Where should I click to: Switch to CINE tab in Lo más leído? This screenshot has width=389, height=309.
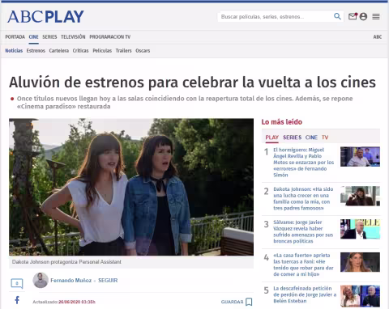click(311, 138)
